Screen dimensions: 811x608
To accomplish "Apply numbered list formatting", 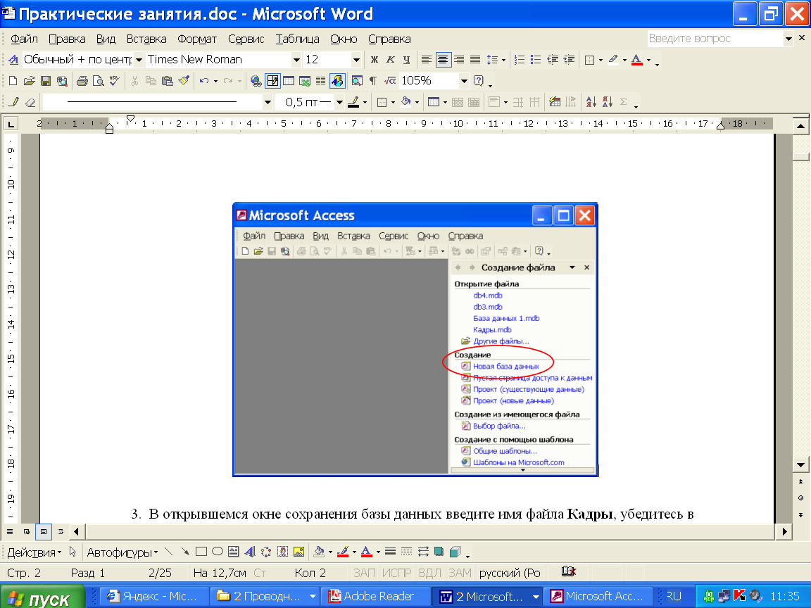I will 520,60.
